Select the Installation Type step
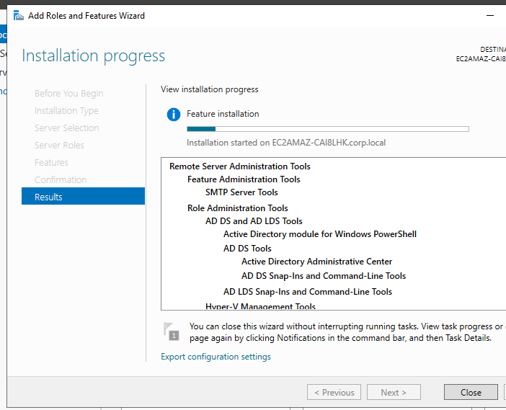Viewport: 506px width, 410px height. coord(66,111)
